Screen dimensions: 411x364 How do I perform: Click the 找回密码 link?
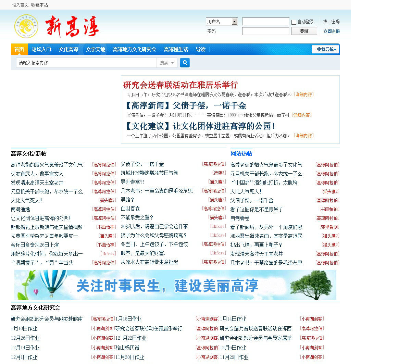[x=331, y=22]
